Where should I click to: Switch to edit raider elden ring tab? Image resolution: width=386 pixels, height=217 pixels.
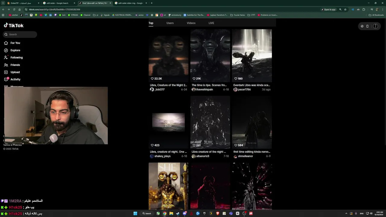[130, 3]
